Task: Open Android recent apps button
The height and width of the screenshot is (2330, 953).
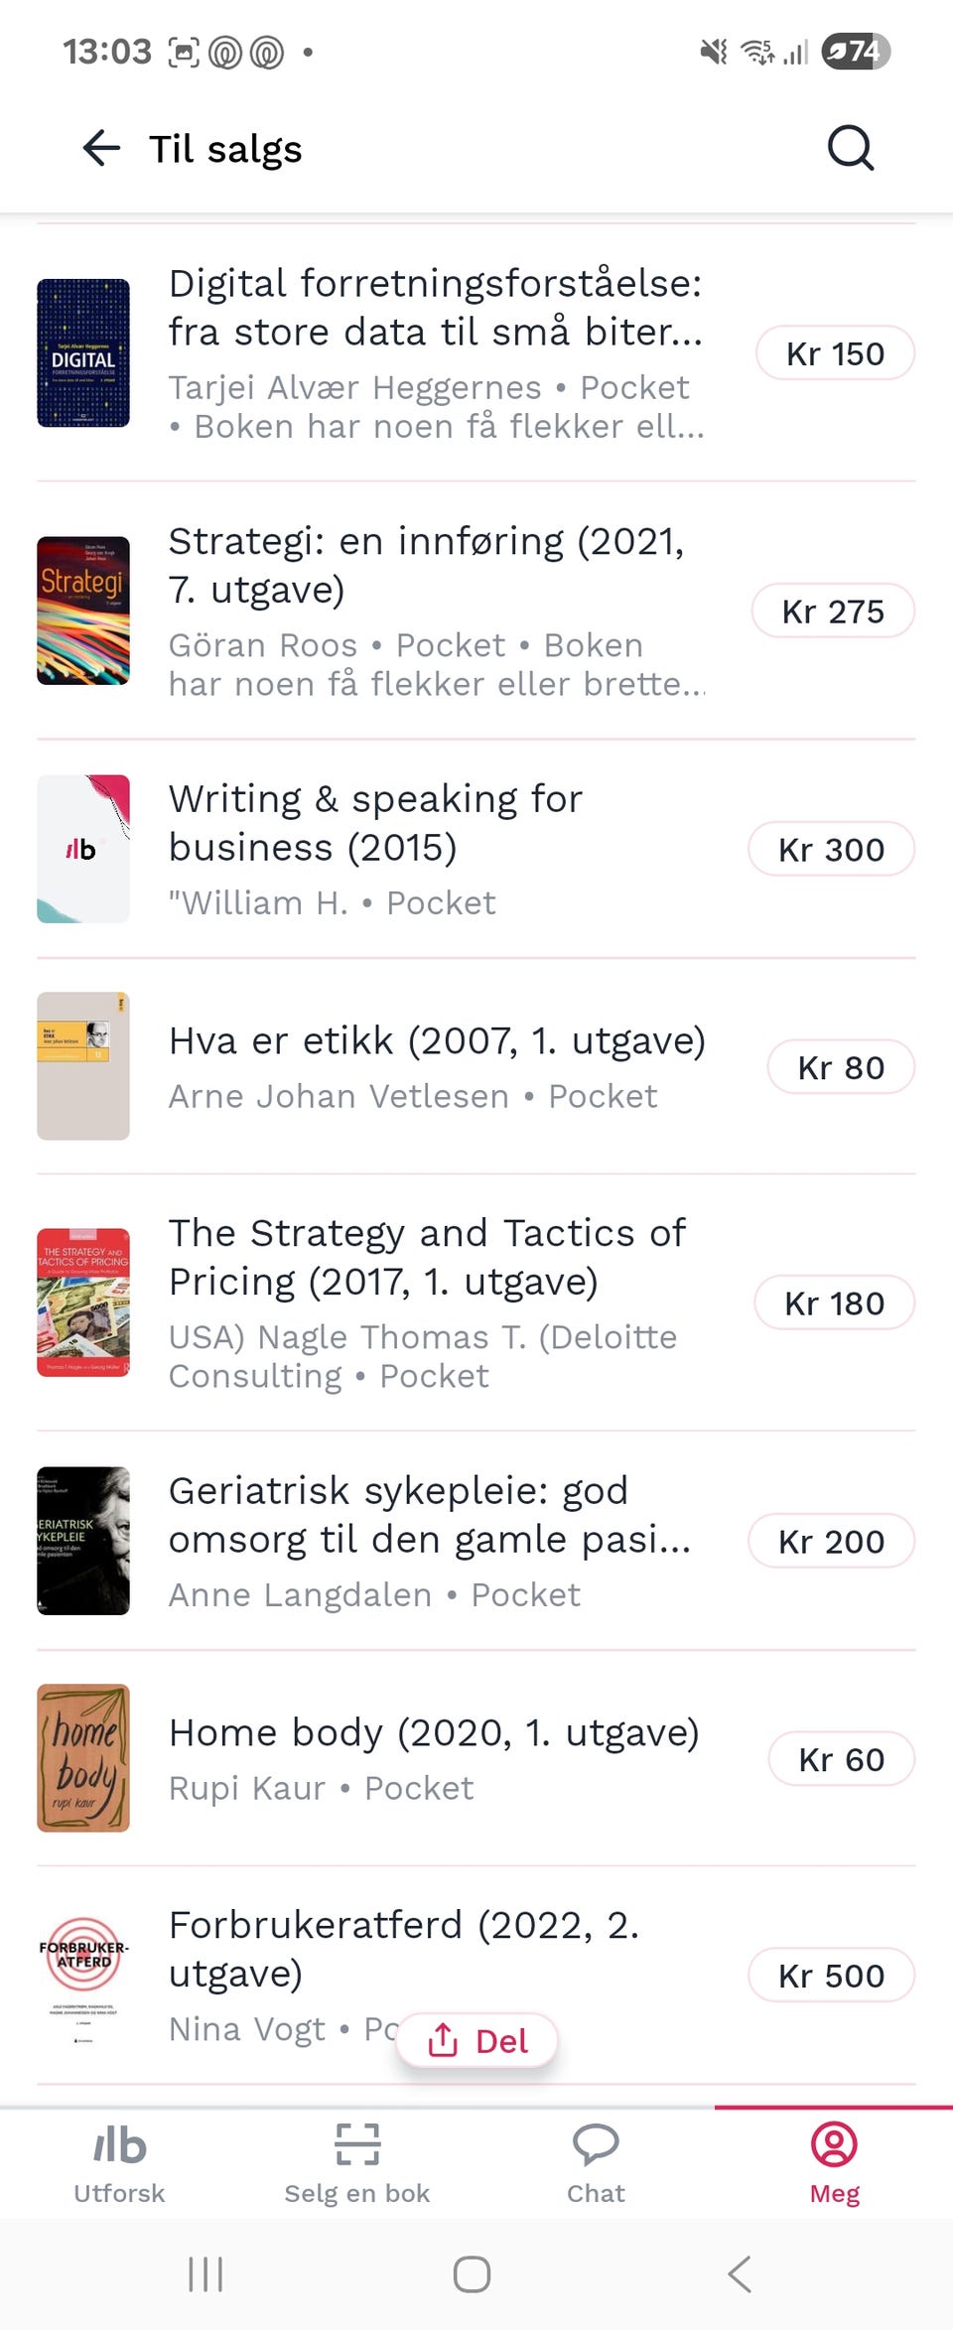Action: (205, 2273)
